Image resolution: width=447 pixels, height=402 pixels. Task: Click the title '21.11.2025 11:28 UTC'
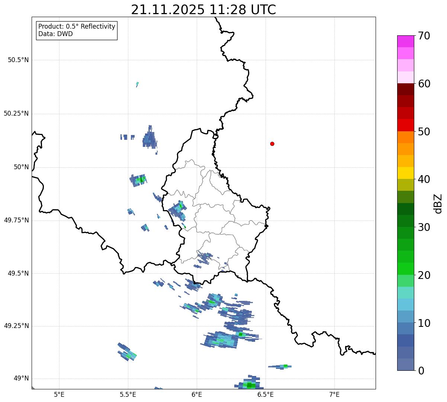[203, 9]
